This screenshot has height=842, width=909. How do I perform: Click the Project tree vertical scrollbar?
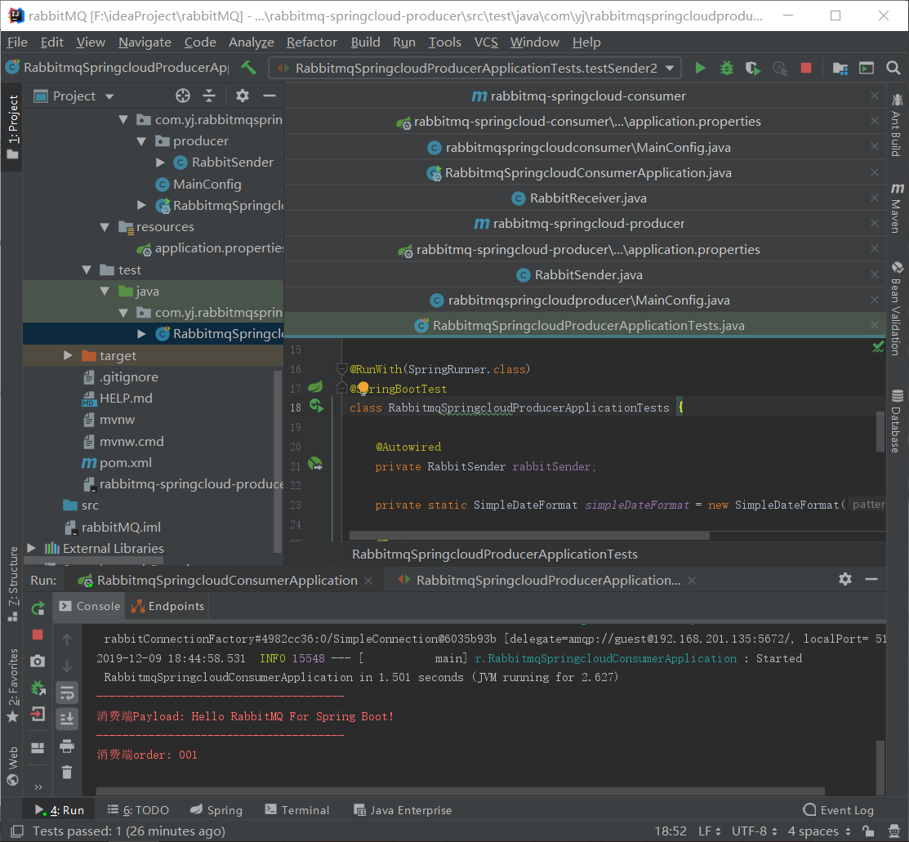[x=278, y=461]
